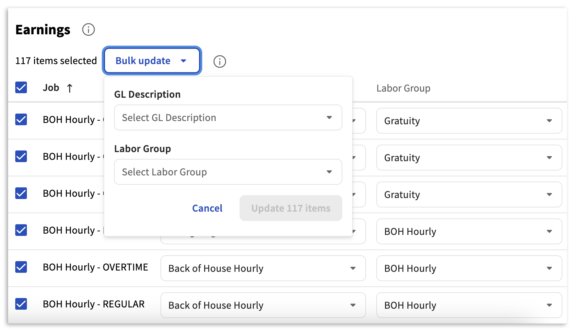This screenshot has height=332, width=575.
Task: Open the BOH Hourly - OVERTIME Labor Group dropdown
Action: 469,269
